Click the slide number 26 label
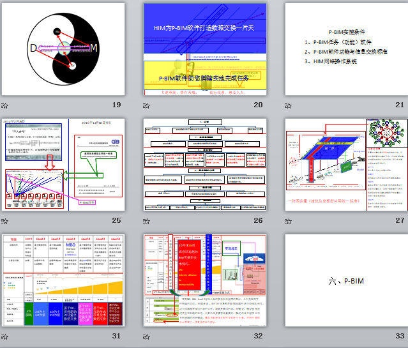 pyautogui.click(x=258, y=220)
